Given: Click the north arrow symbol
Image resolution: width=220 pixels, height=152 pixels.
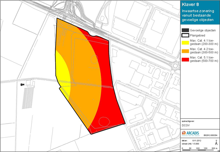Looking at the screenshot, I should (x=216, y=142).
